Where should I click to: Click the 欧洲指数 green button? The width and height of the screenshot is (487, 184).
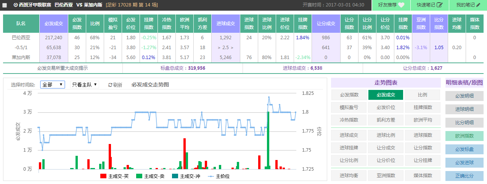[x=464, y=136]
